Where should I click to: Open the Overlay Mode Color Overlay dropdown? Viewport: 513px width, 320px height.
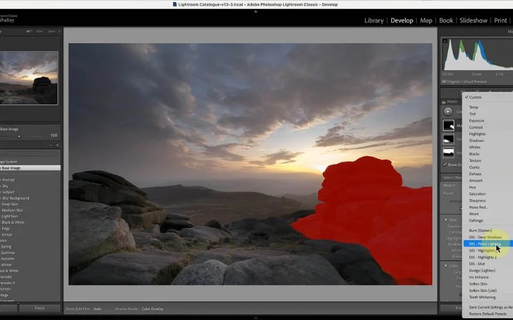(152, 309)
